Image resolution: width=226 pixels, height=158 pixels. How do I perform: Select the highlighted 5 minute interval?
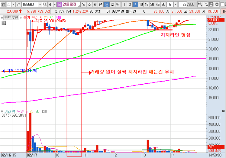pyautogui.click(x=135, y=5)
